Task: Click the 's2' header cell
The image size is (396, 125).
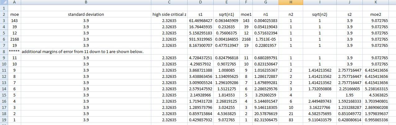Action: point(349,14)
